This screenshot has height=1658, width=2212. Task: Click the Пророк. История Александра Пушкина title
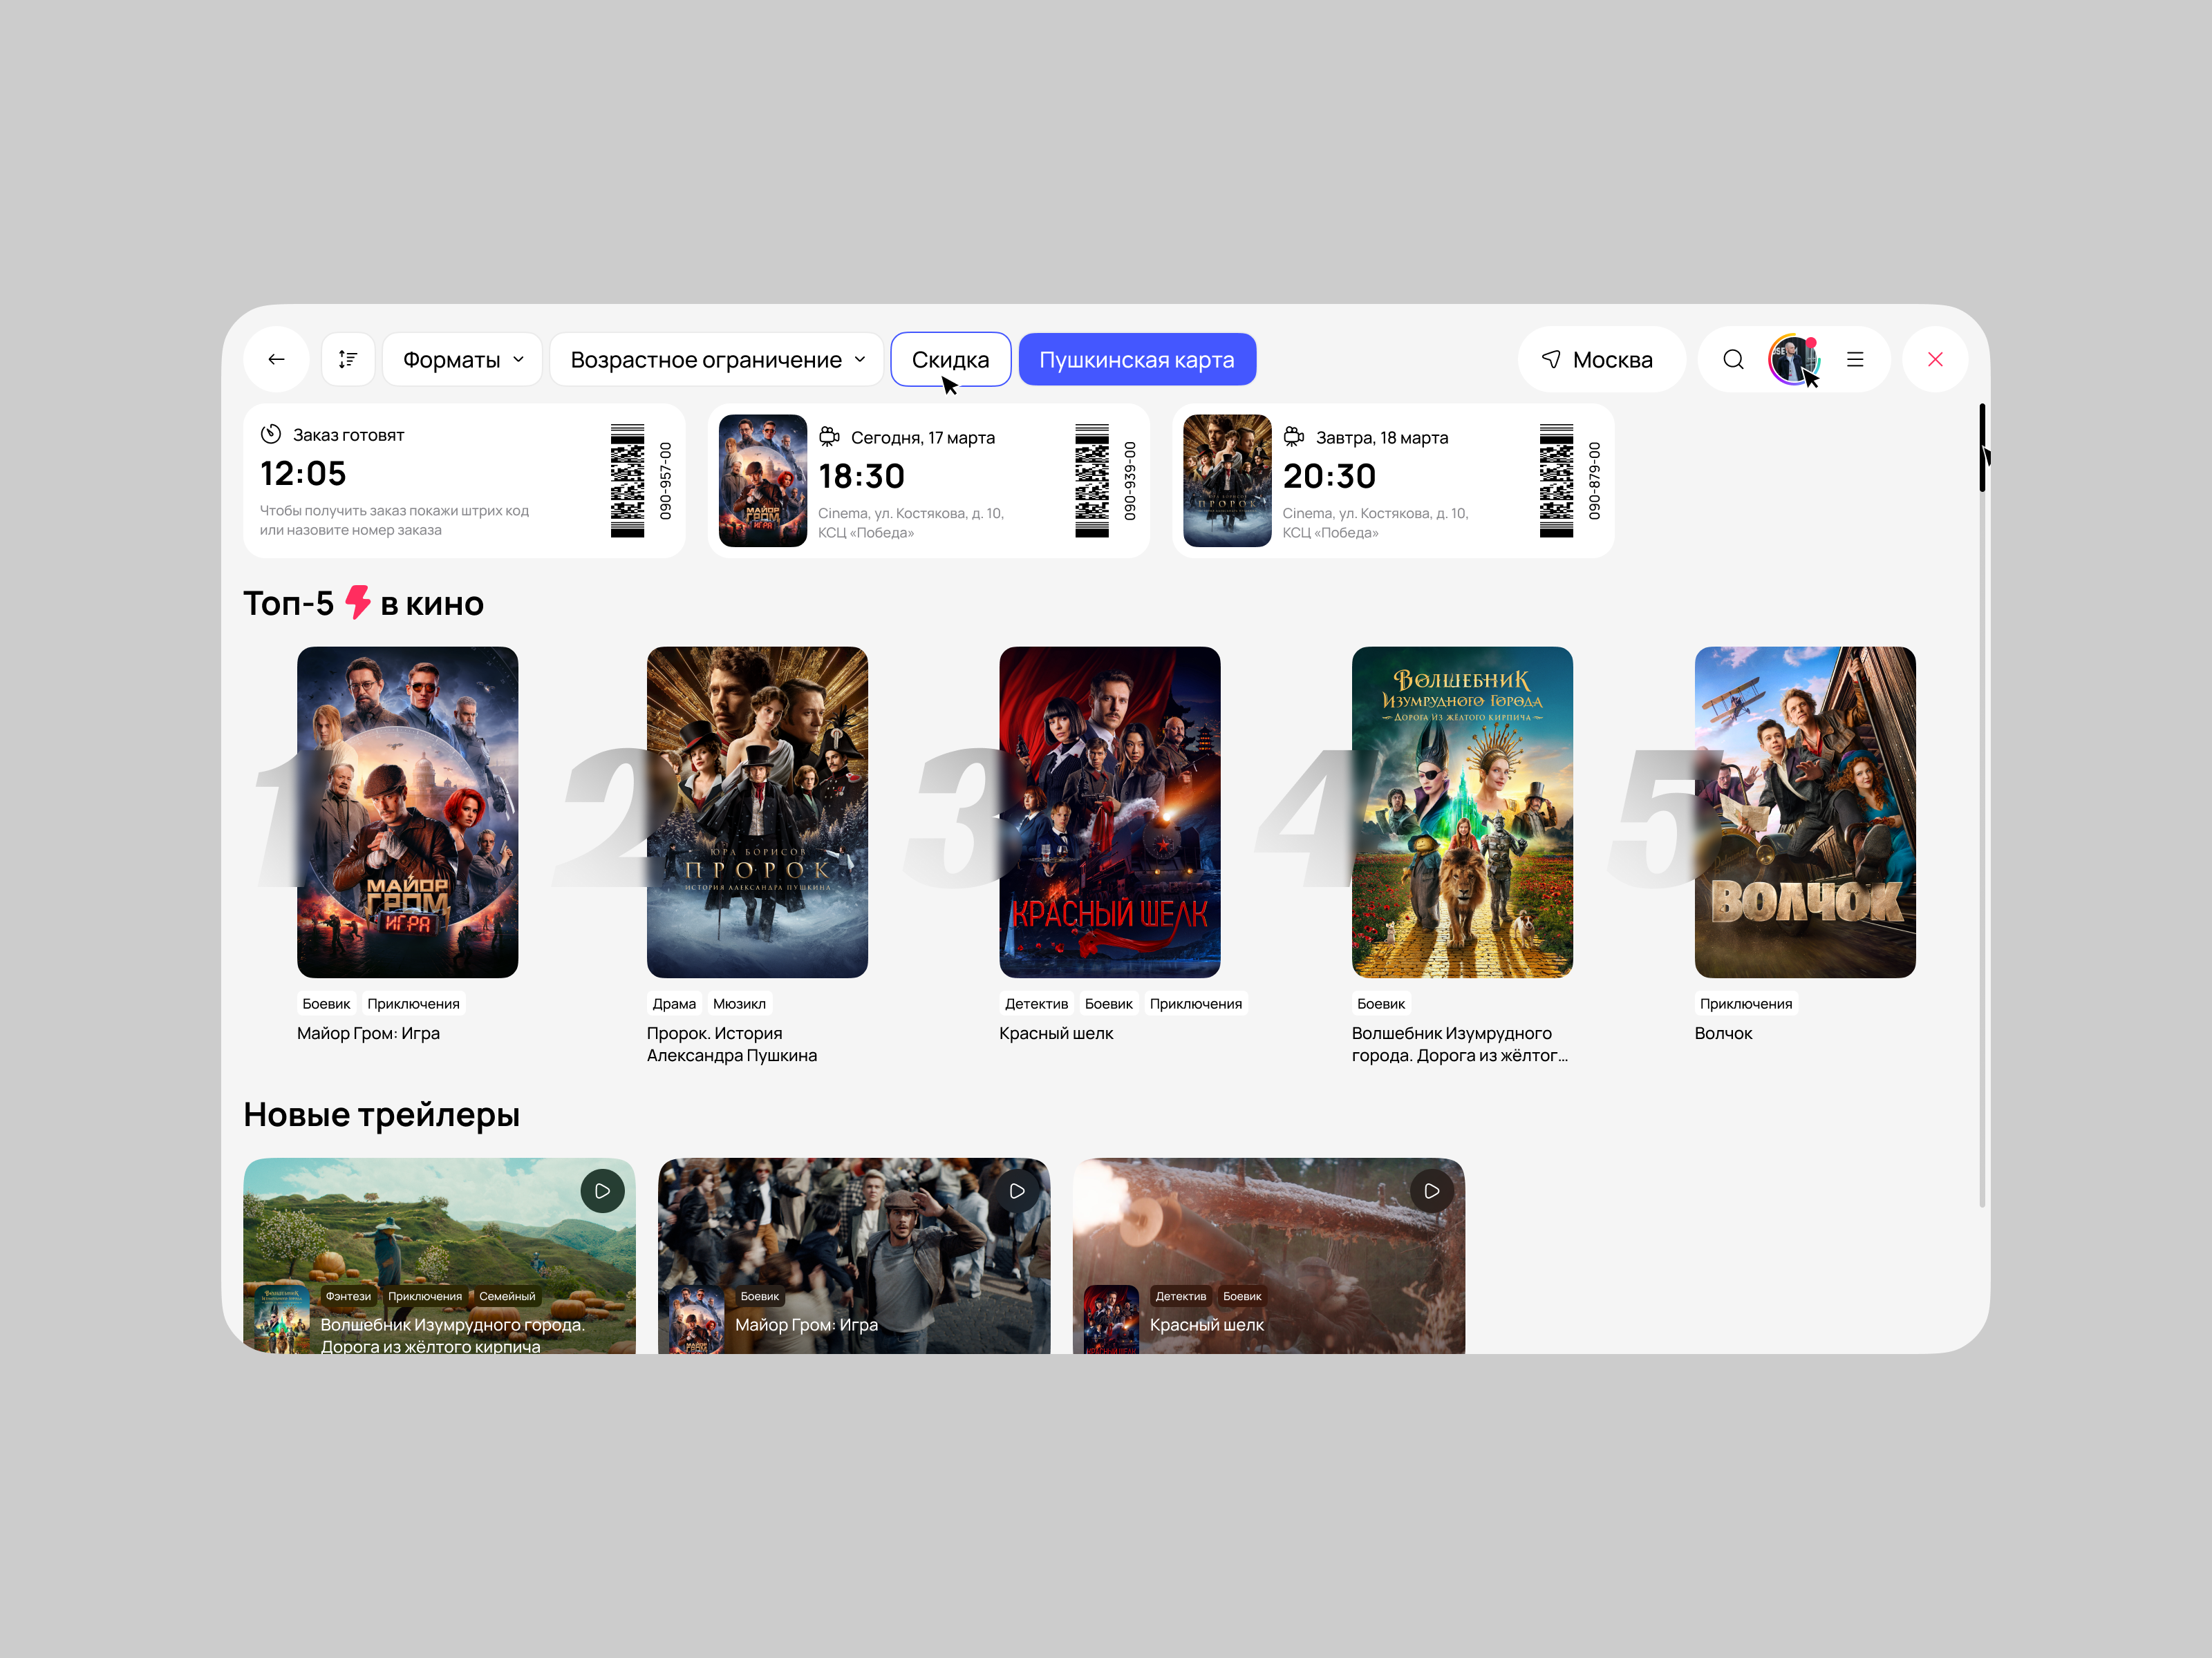(732, 1045)
